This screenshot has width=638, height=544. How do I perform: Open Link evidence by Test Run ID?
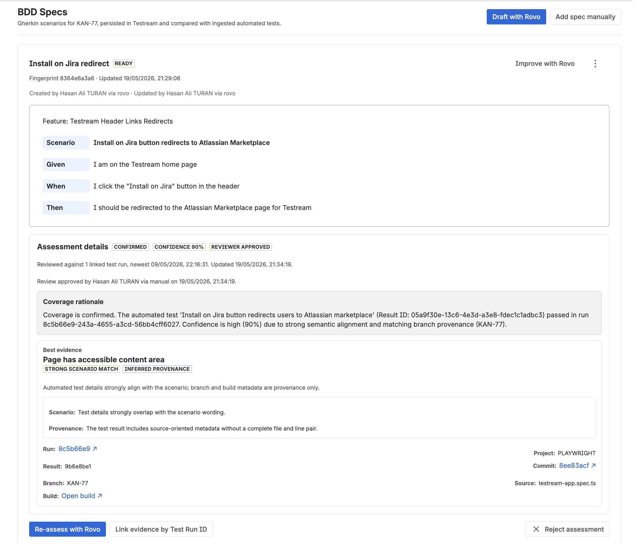[161, 529]
